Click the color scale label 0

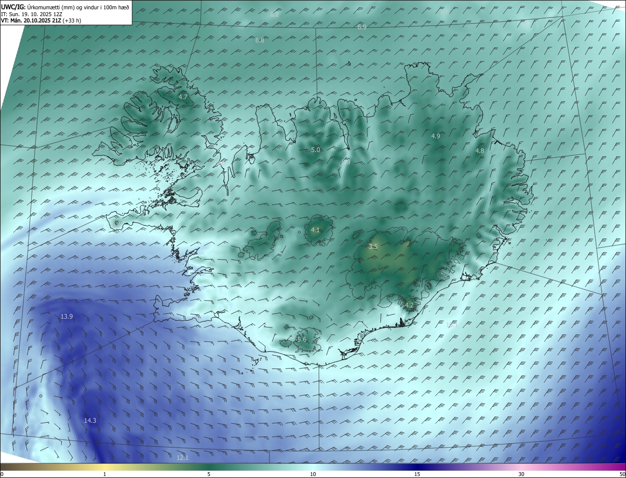tap(2, 474)
